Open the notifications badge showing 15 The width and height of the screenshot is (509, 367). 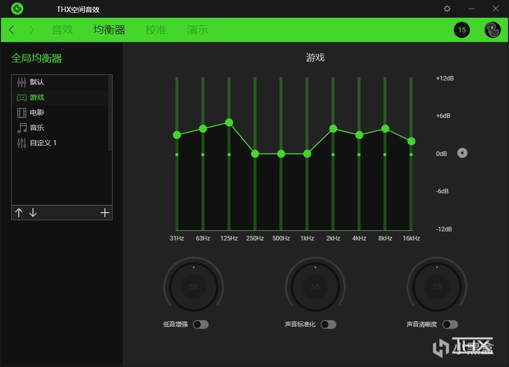coord(462,30)
